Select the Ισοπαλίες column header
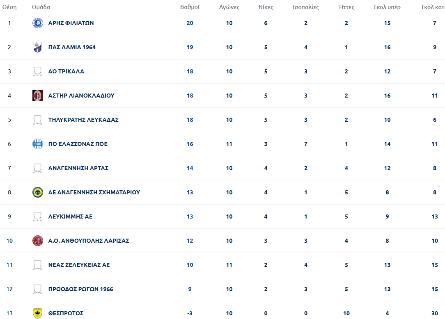This screenshot has height=319, width=445. [x=305, y=7]
